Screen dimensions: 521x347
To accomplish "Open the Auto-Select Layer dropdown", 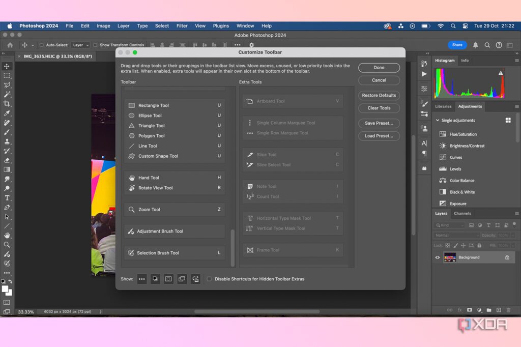I will [x=81, y=45].
